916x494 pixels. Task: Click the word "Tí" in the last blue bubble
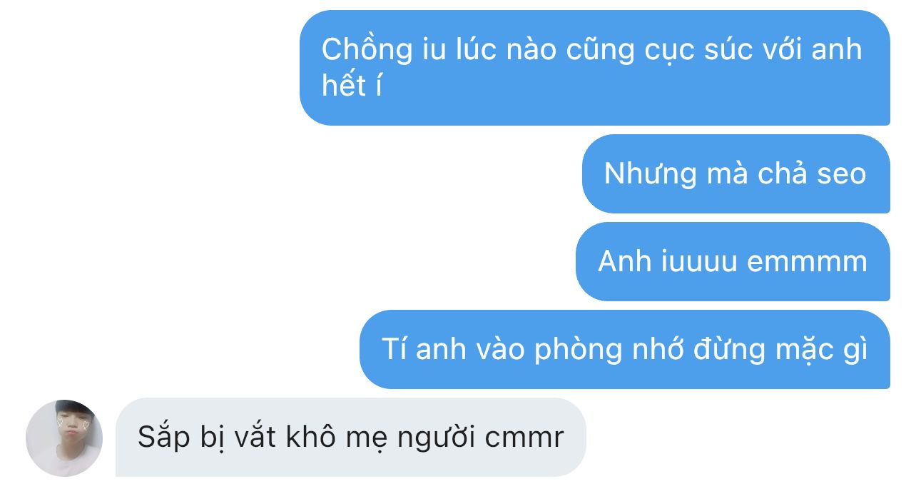[x=395, y=350]
